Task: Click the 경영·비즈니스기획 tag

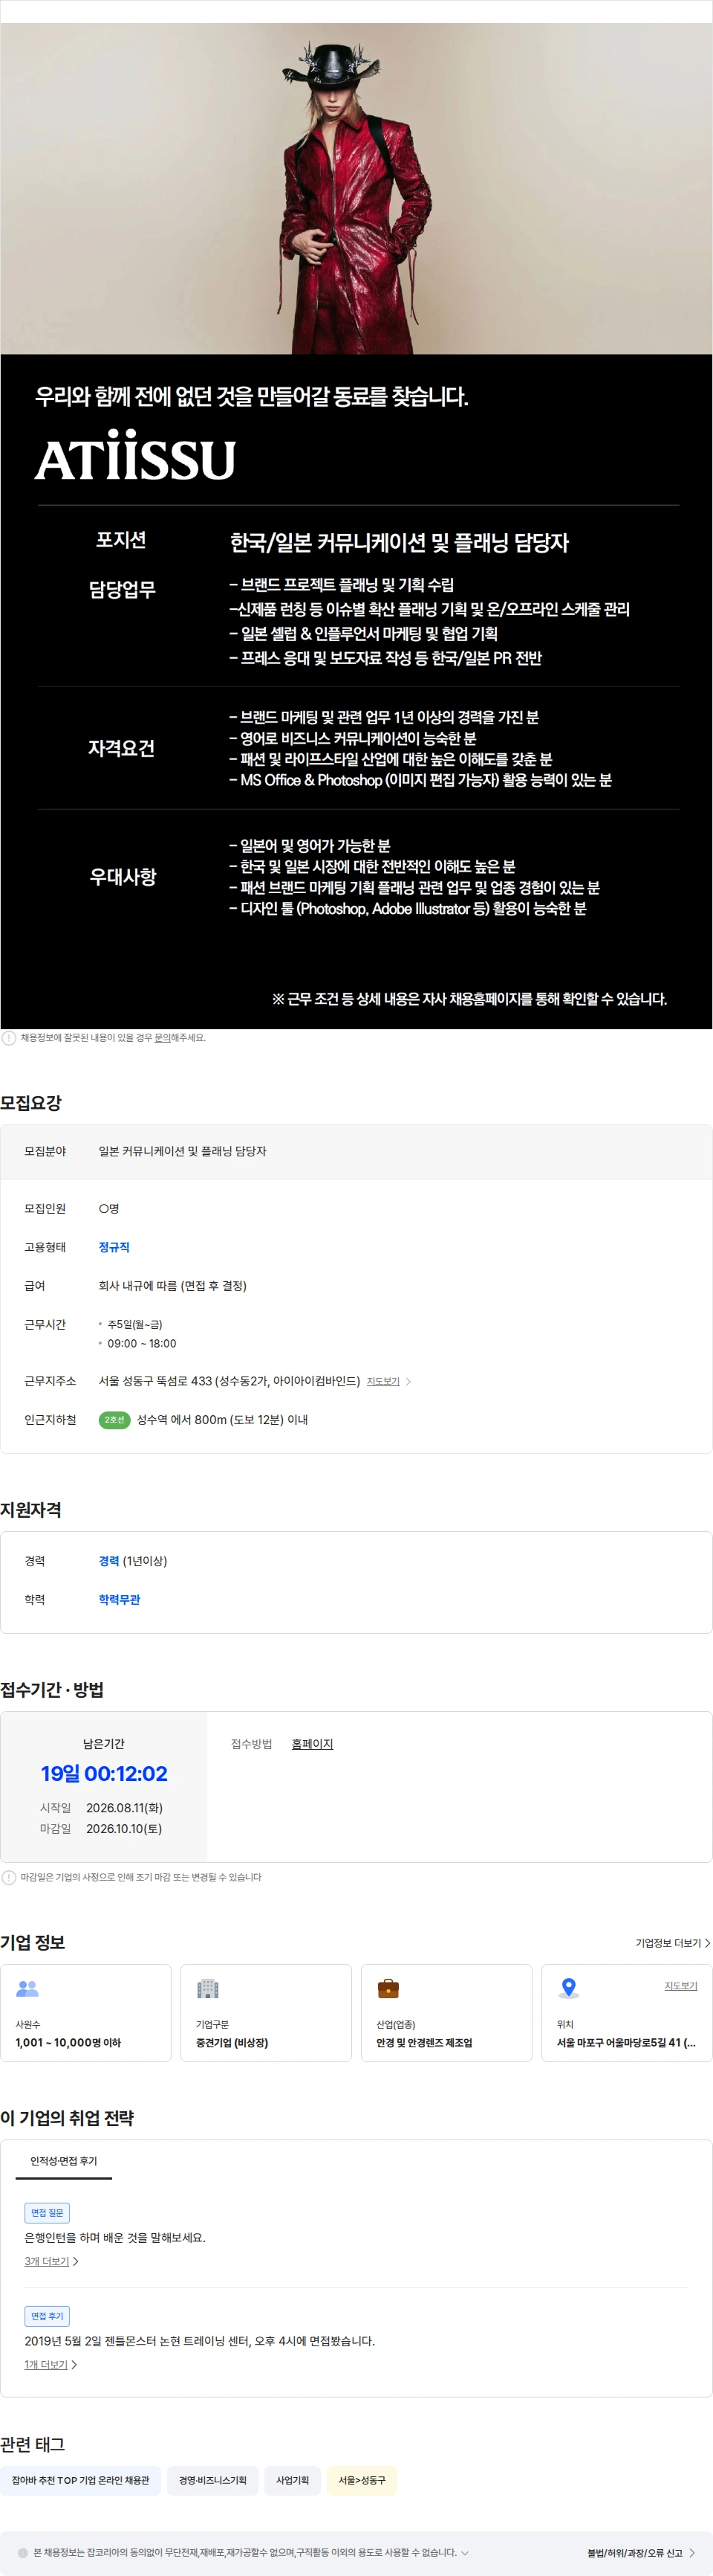Action: (212, 2480)
